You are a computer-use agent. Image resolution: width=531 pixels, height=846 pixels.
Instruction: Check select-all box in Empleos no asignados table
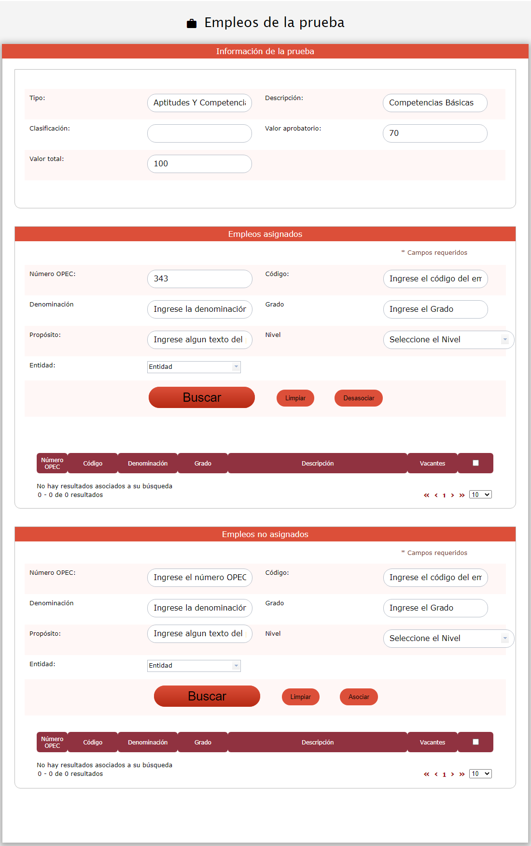[475, 742]
